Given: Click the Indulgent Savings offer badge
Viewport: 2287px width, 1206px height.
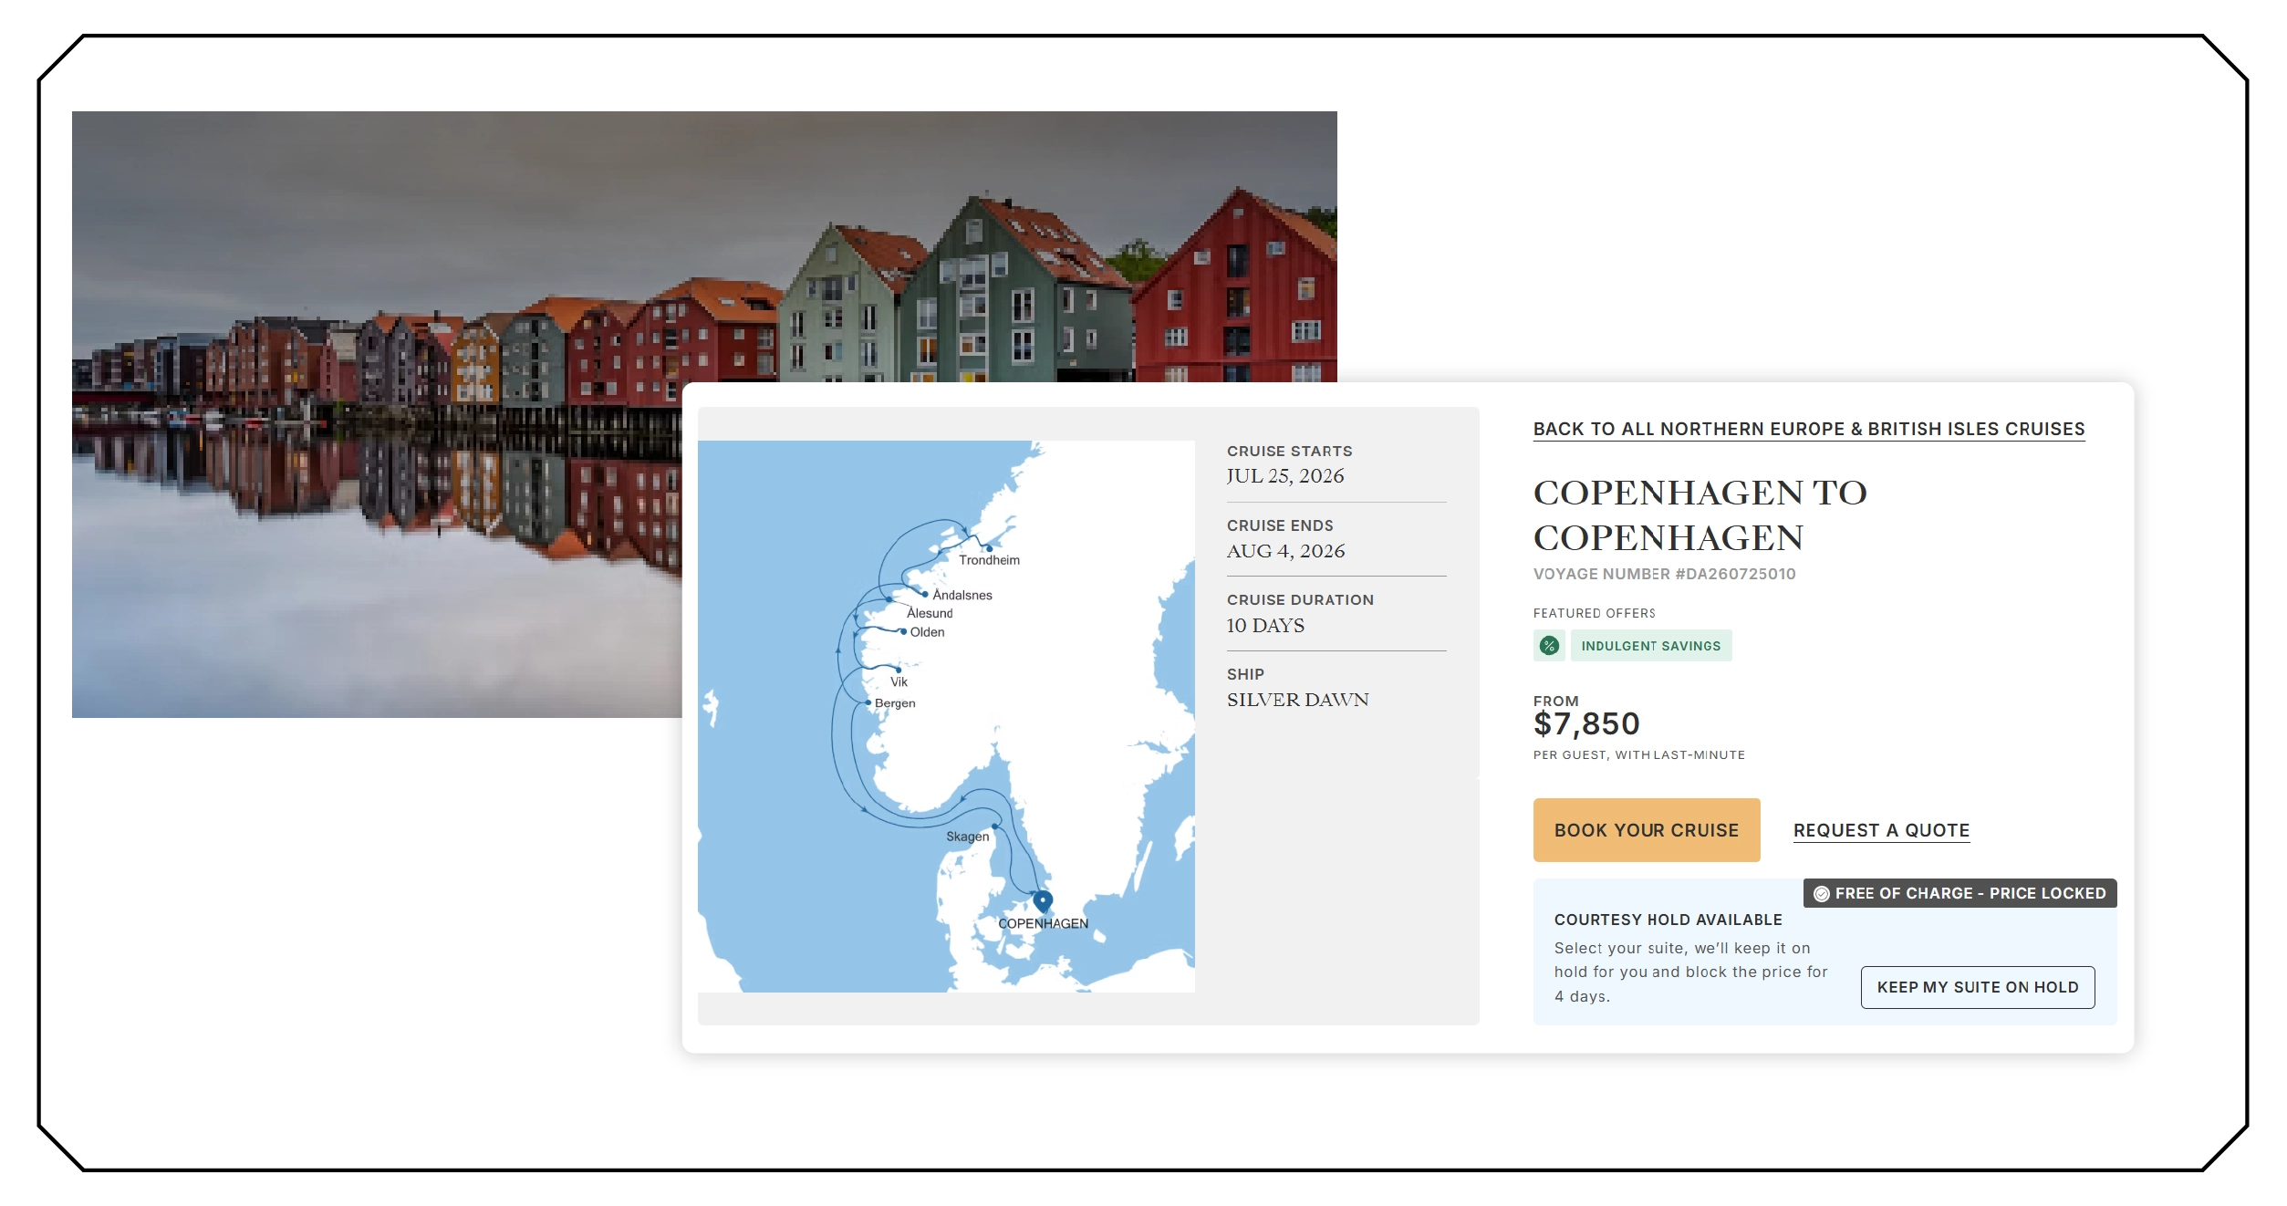Looking at the screenshot, I should [1650, 645].
